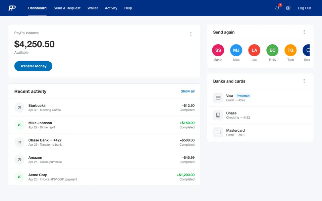Viewport: 322px width, 201px height.
Task: Click 'Credit ····4242' text
Action: point(236,100)
